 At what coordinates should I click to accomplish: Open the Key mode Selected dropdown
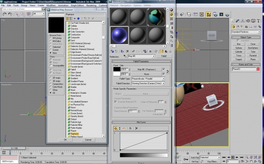(x=210, y=157)
